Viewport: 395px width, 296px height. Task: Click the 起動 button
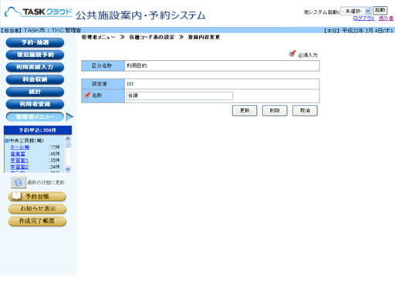click(x=380, y=10)
